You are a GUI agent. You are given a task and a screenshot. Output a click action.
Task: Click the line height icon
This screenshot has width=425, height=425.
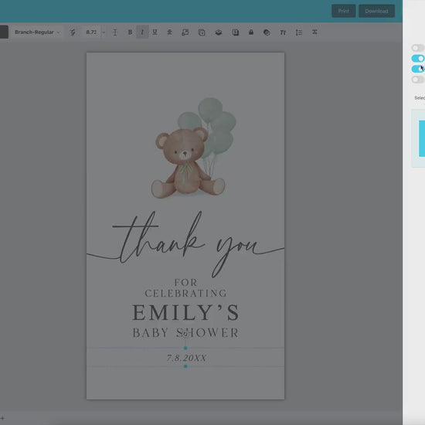(x=115, y=32)
